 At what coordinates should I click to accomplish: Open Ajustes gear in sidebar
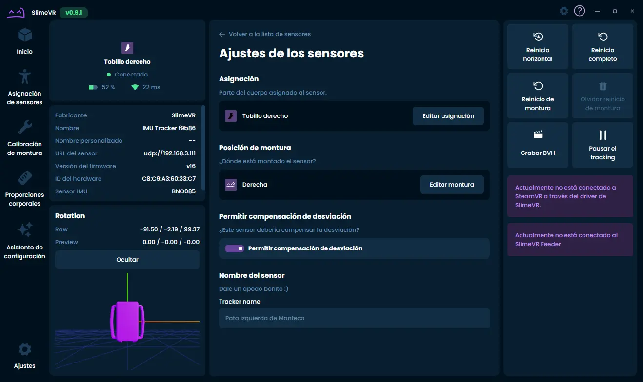tap(24, 349)
